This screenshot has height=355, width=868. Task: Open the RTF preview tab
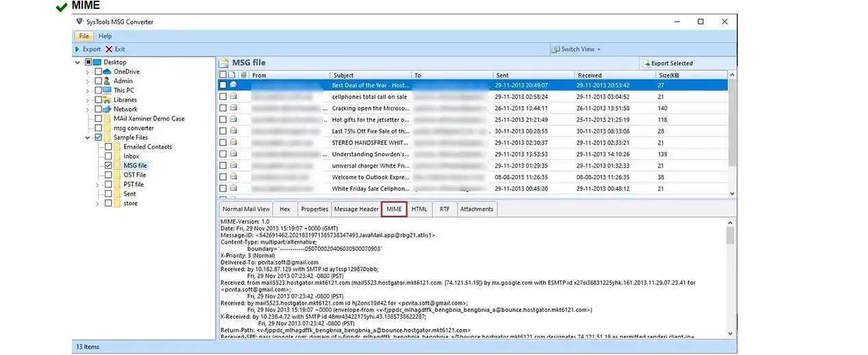[x=445, y=209]
